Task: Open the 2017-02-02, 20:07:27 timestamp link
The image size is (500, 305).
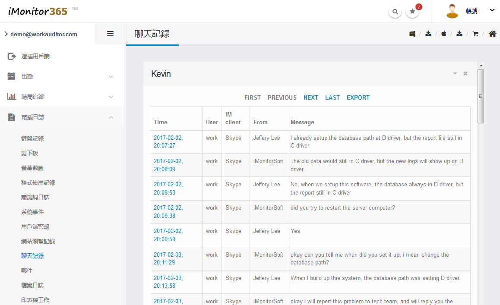Action: point(168,142)
